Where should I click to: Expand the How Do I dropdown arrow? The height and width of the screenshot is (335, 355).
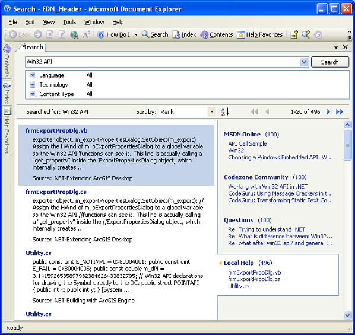click(x=136, y=34)
